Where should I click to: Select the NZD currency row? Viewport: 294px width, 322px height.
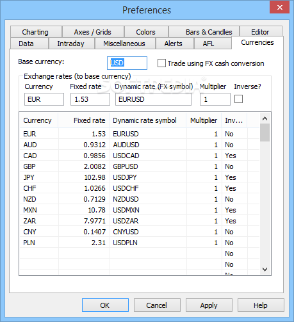pos(140,199)
